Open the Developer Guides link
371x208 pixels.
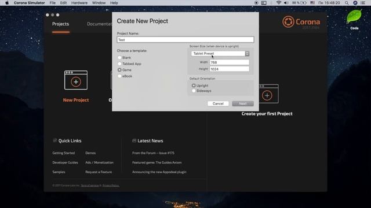click(65, 162)
